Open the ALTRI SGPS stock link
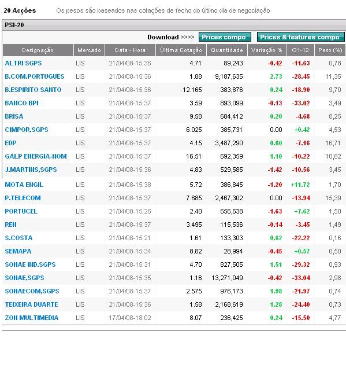The width and height of the screenshot is (346, 386). (x=23, y=63)
